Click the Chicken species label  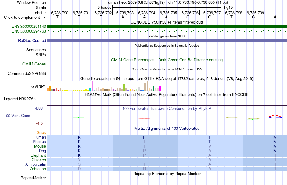[x=39, y=160]
